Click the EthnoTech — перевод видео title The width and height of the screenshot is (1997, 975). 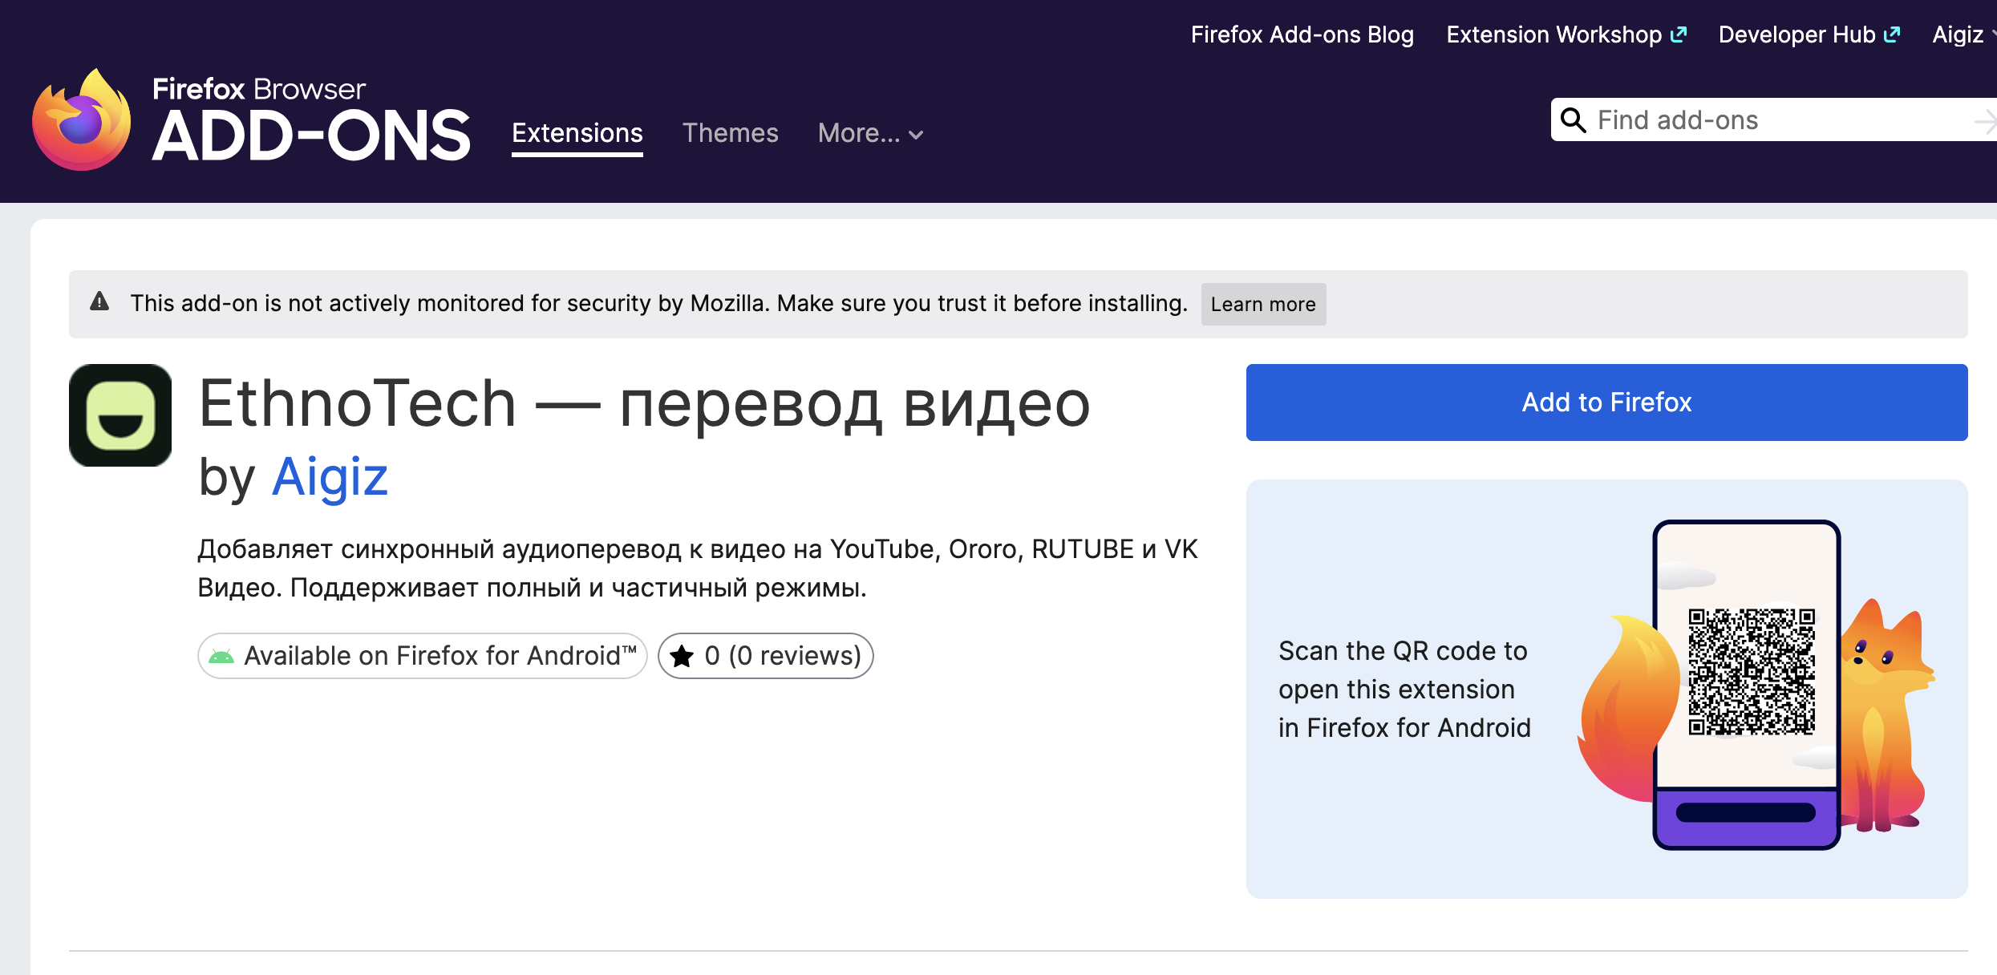click(x=645, y=404)
